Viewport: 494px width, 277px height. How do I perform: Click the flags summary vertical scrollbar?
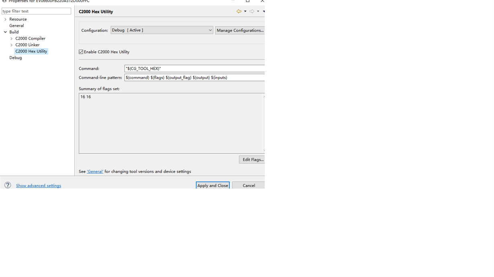click(263, 123)
